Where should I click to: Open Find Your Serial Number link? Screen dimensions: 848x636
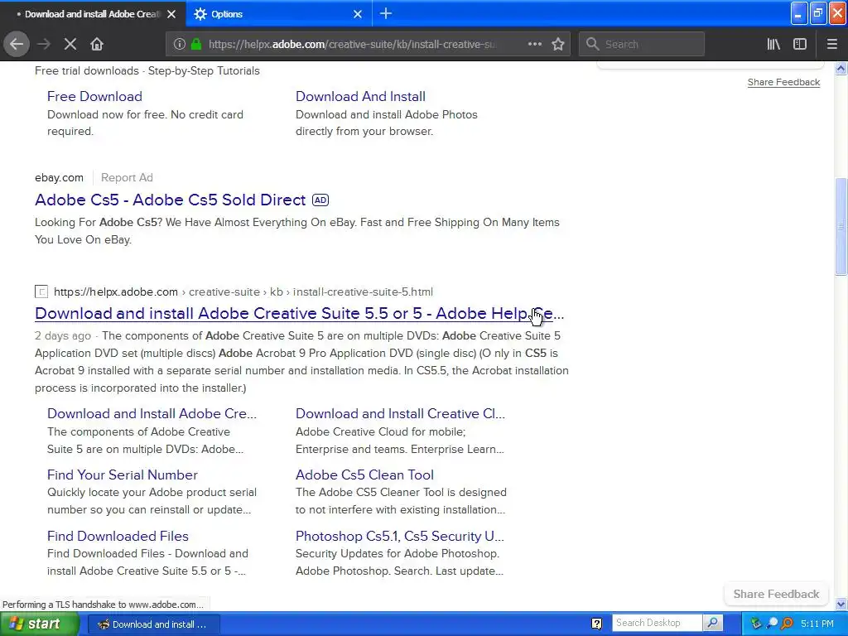point(123,475)
